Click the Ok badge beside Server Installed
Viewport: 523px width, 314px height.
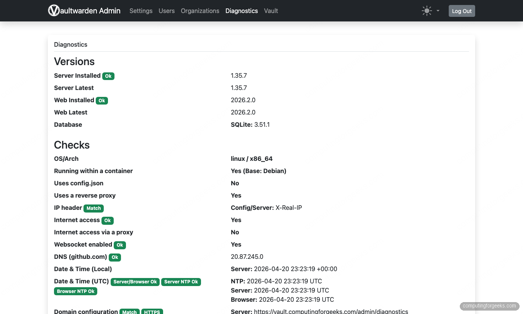(108, 76)
